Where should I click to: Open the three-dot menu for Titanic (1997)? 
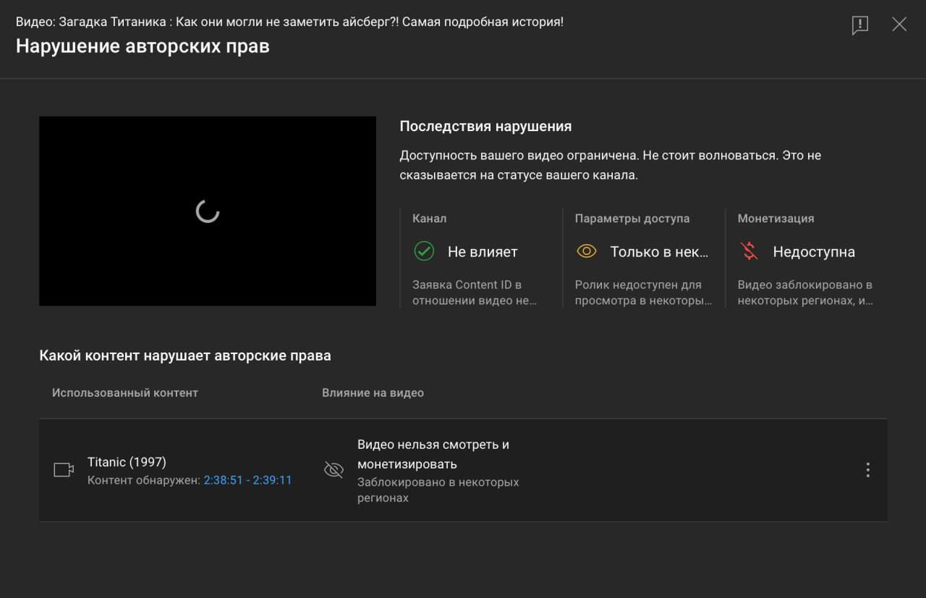click(x=868, y=470)
